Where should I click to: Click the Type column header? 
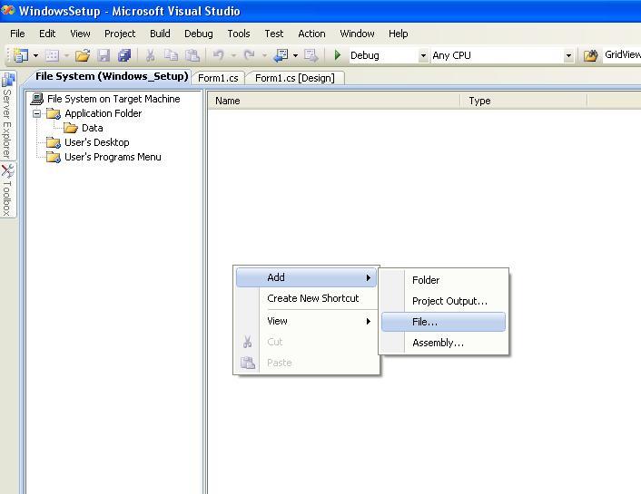click(x=523, y=101)
